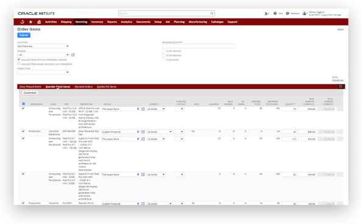The image size is (362, 224).
Task: Click vendor list arrows icon in iPad Pro 9.7 32GB row
Action: (x=138, y=175)
